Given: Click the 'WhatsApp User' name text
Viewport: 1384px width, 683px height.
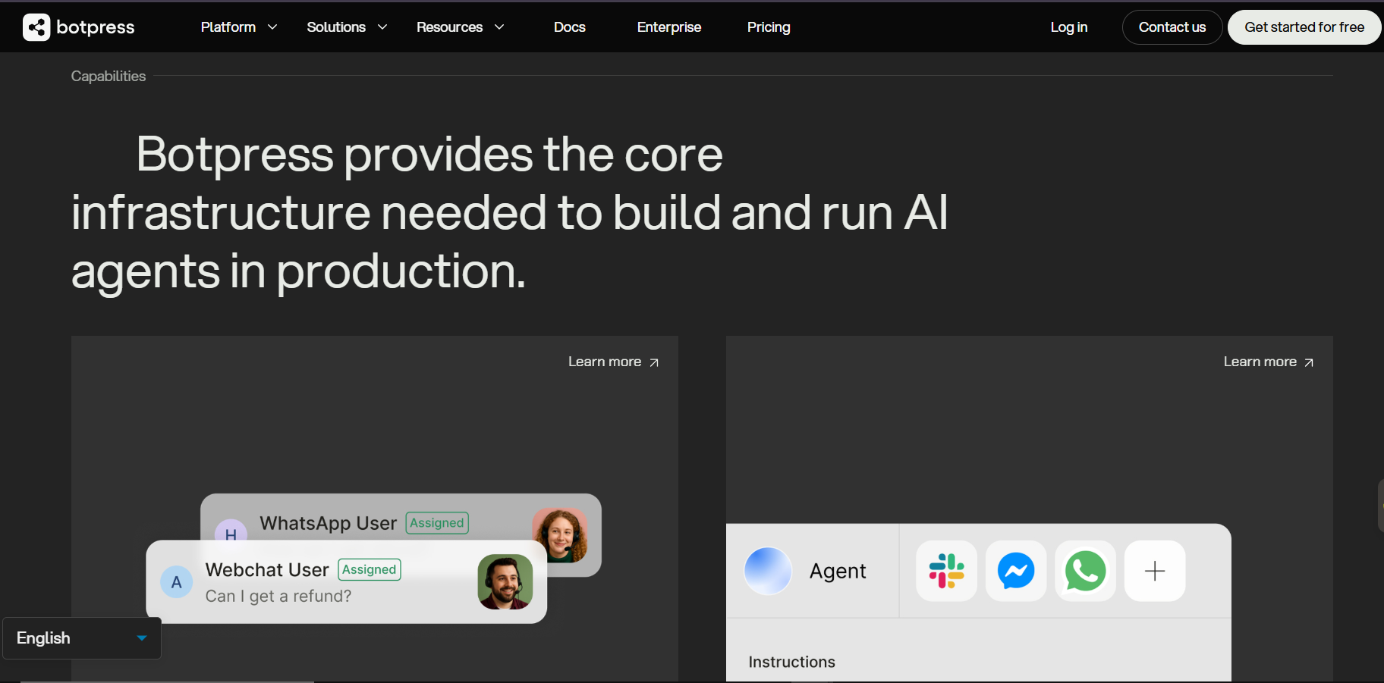Looking at the screenshot, I should (x=328, y=524).
